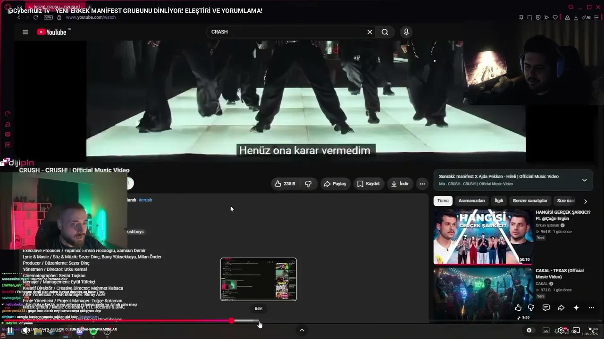Cast the stream using the cast icon
The width and height of the screenshot is (604, 339).
tap(576, 331)
